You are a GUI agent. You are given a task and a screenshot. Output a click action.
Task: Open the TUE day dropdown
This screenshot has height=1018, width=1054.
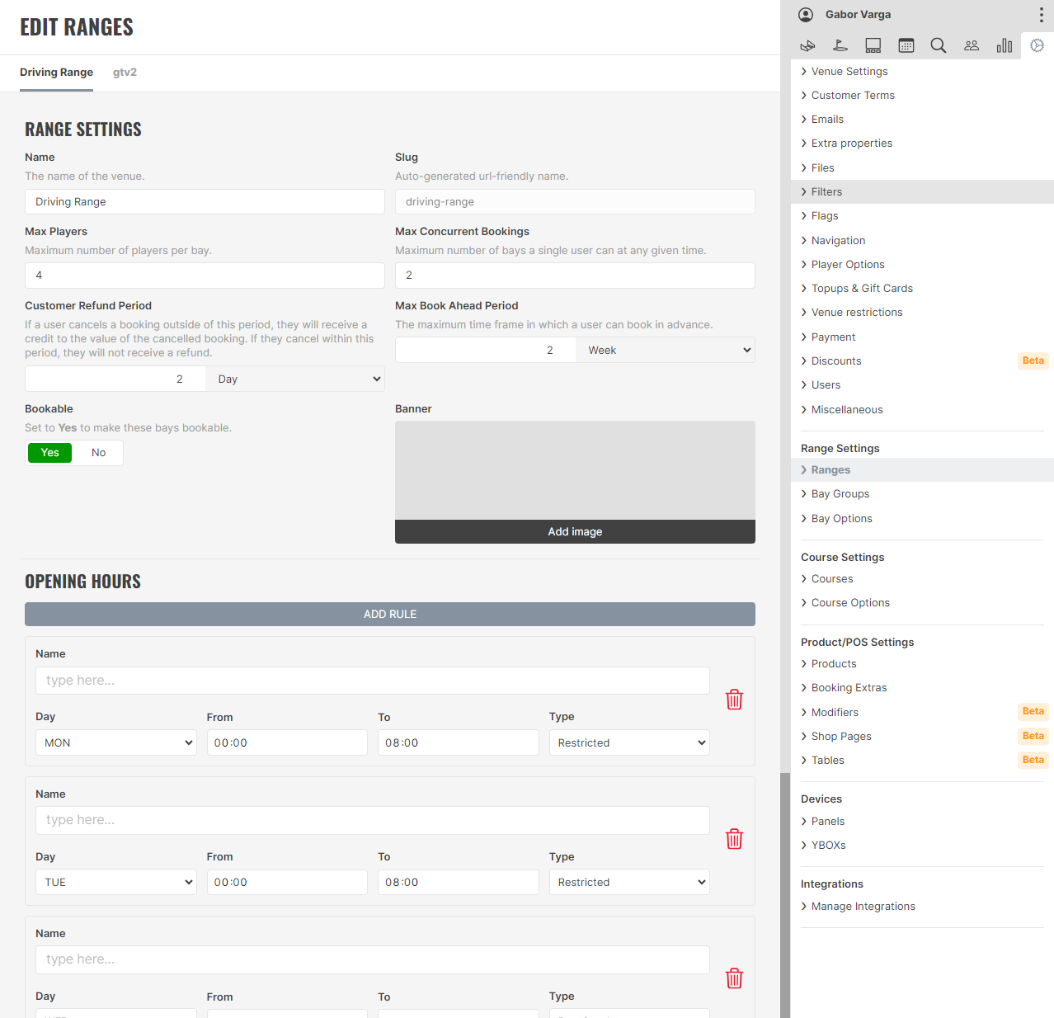click(x=116, y=882)
